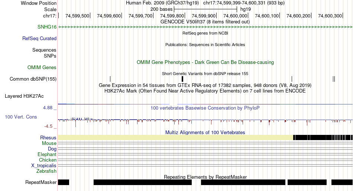Click the 74,599,500 ruler position
This screenshot has height=191, width=353.
tap(77, 16)
